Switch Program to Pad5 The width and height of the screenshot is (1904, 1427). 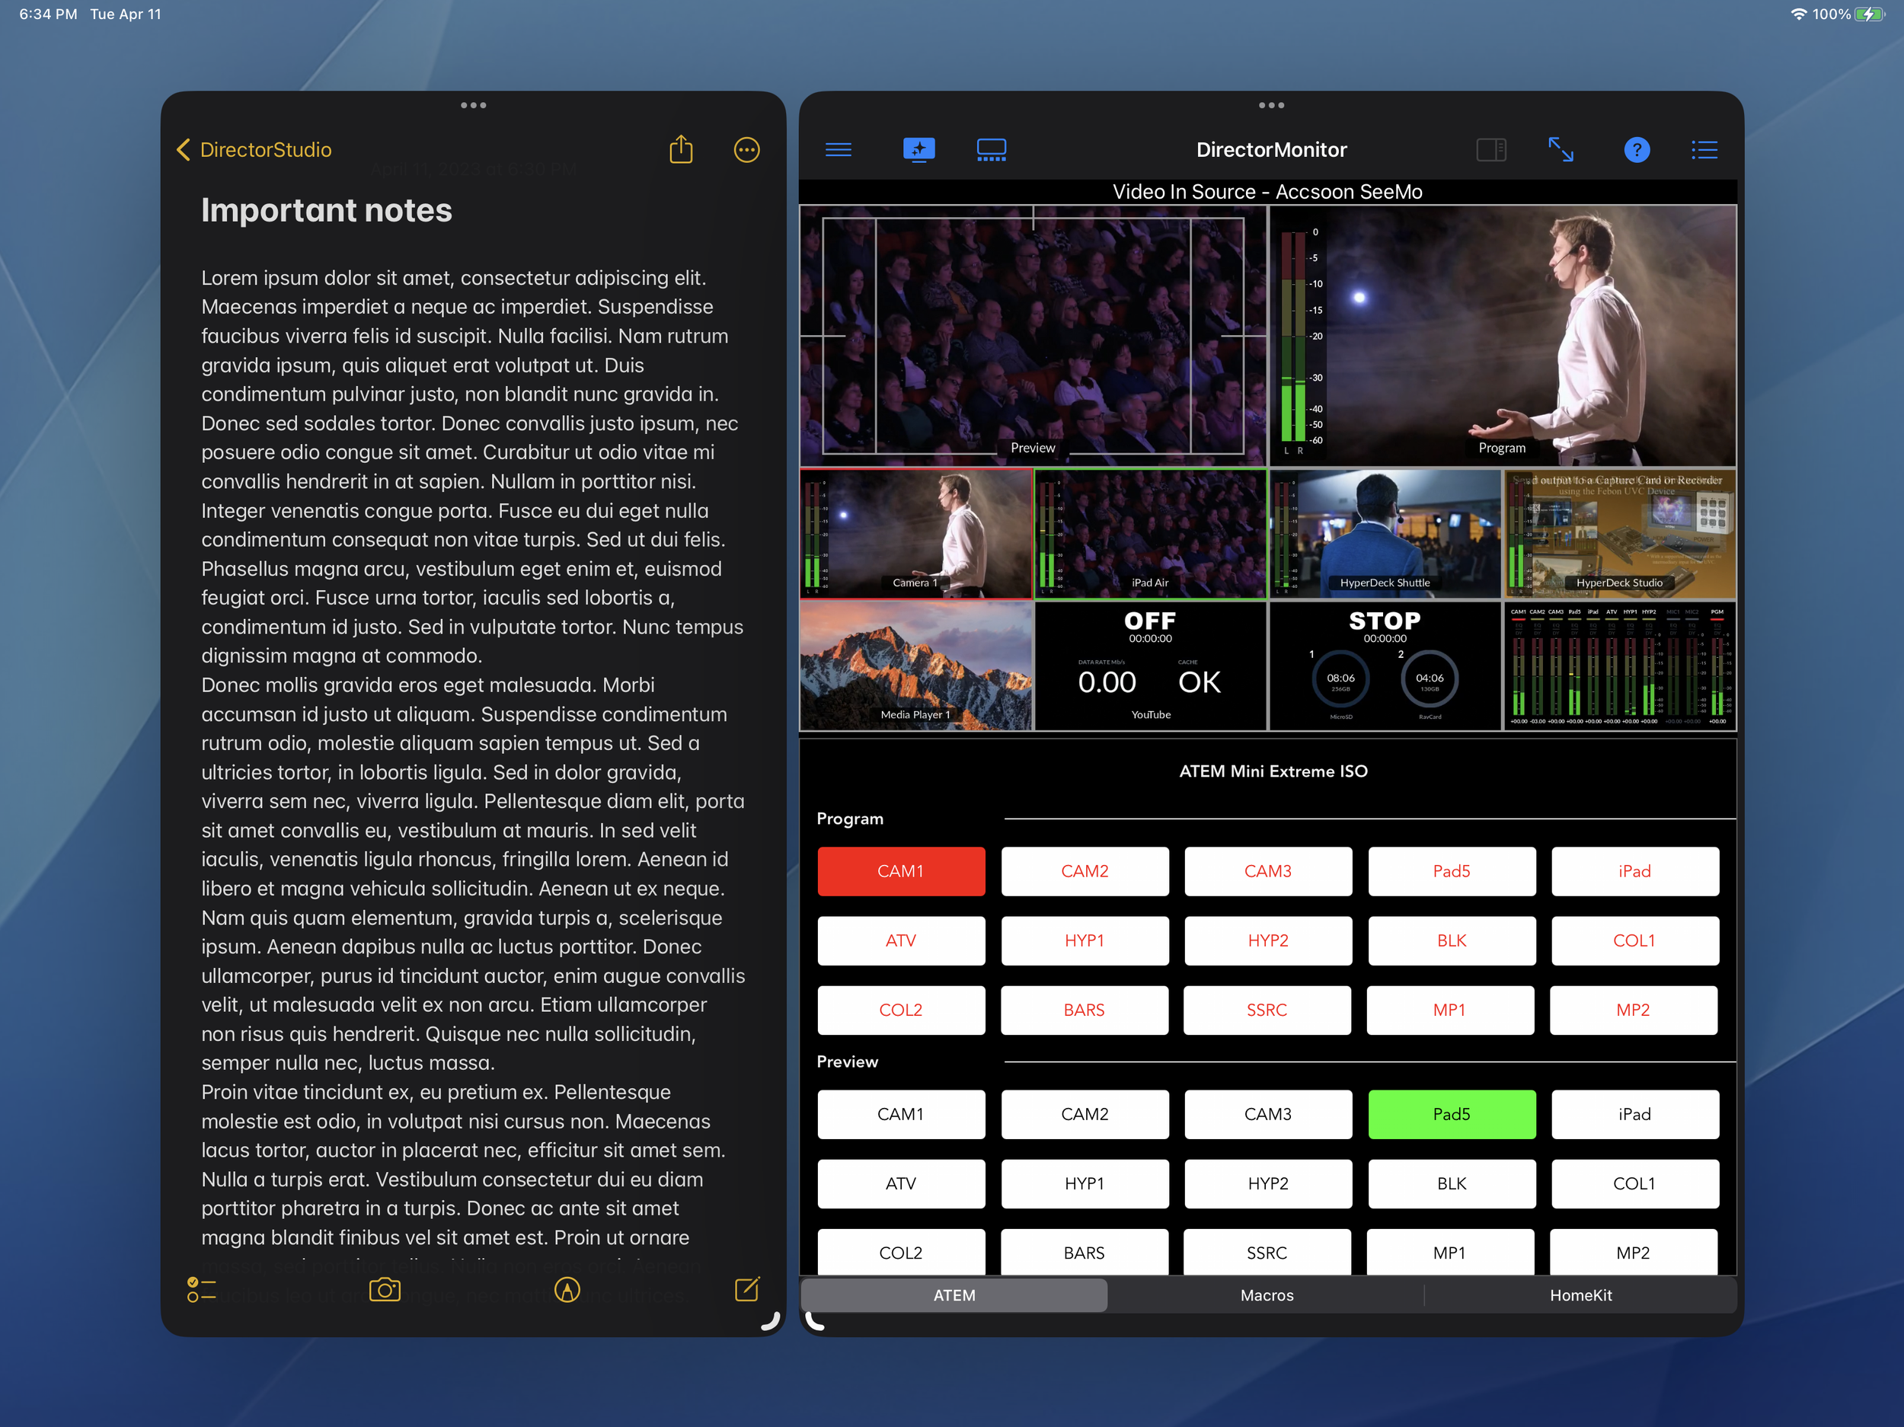click(x=1452, y=871)
